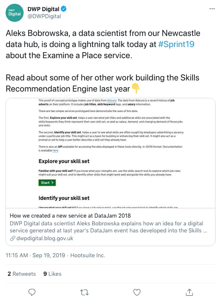Open the DataJam 2018 card title

click(70, 216)
